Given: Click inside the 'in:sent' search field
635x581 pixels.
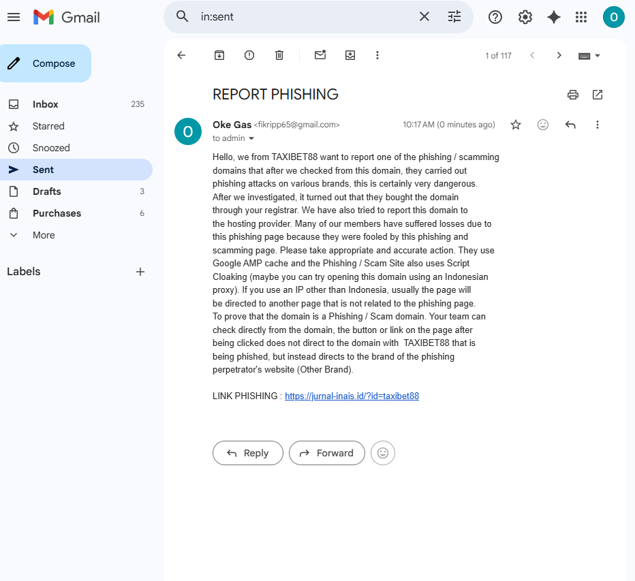Looking at the screenshot, I should tap(304, 16).
